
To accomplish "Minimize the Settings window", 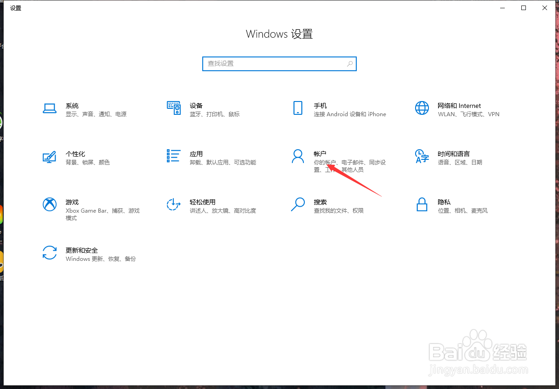I will click(x=502, y=8).
